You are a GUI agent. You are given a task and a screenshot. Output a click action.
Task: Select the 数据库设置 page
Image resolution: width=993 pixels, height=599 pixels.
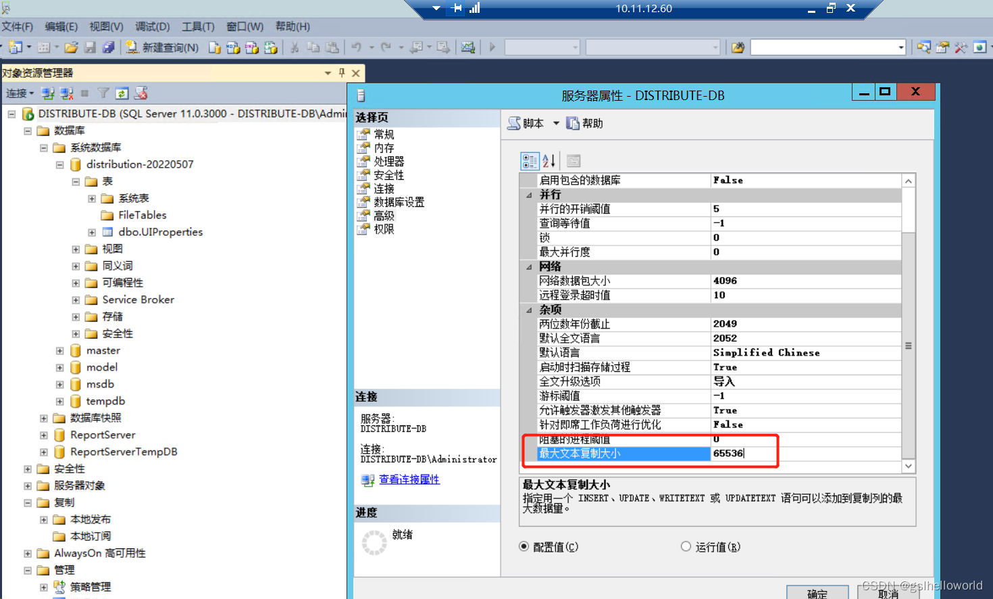(399, 202)
